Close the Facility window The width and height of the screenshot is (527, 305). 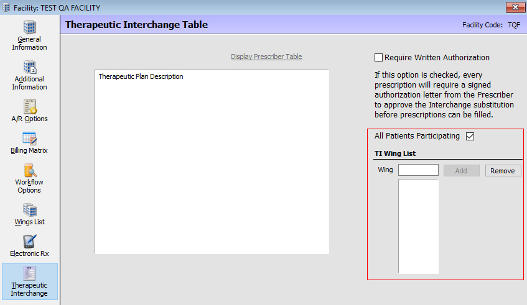(513, 8)
